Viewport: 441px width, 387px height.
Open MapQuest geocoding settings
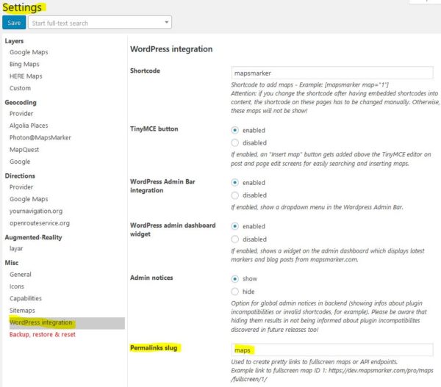click(x=24, y=150)
